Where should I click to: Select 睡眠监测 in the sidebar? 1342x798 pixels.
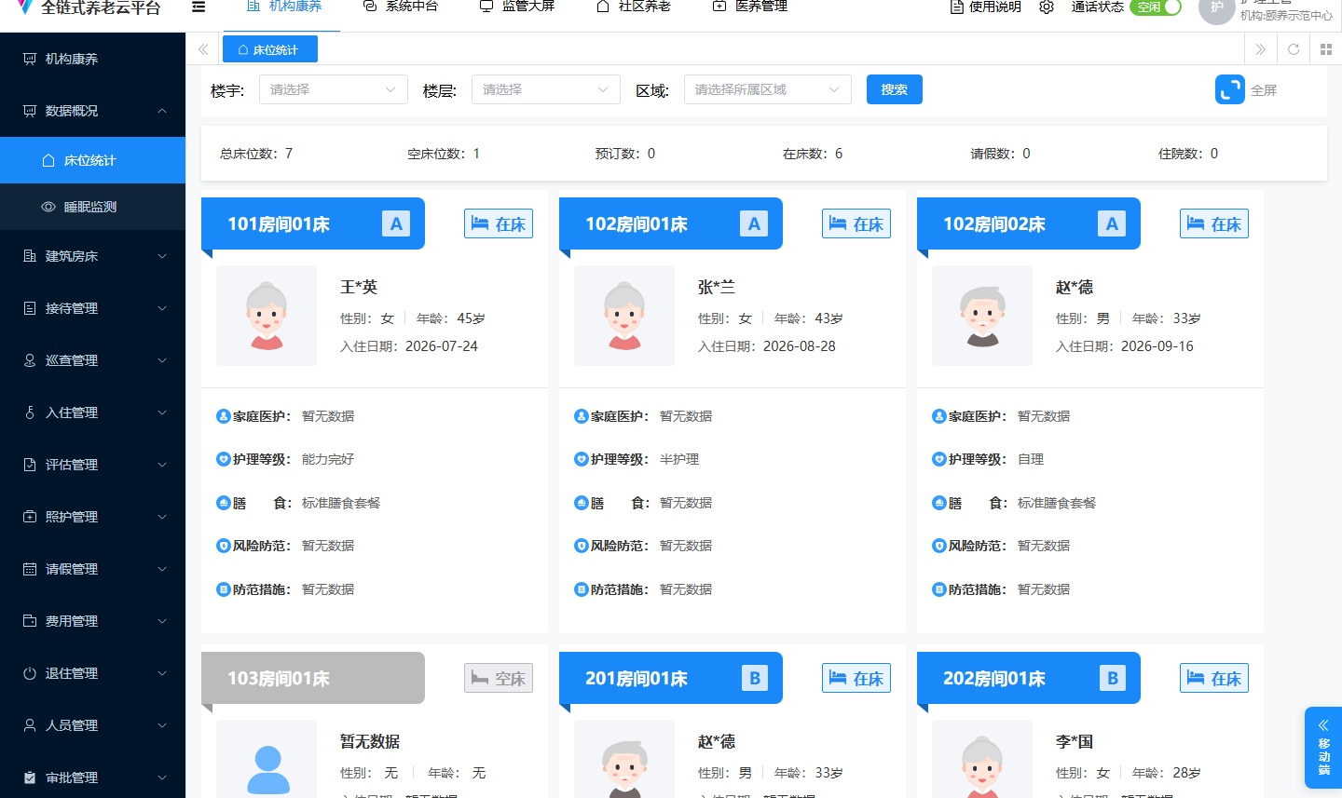coord(93,207)
